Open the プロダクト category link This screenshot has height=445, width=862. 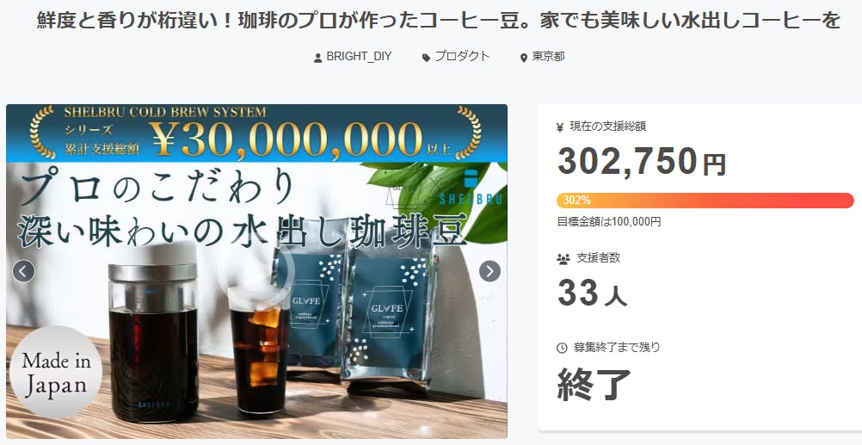coord(462,57)
